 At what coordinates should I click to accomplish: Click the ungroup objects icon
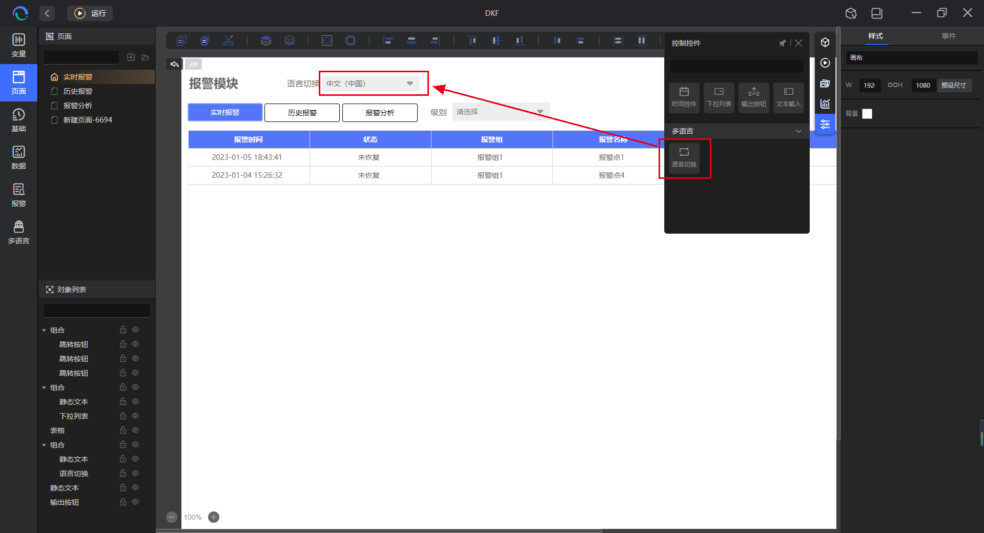coord(351,40)
